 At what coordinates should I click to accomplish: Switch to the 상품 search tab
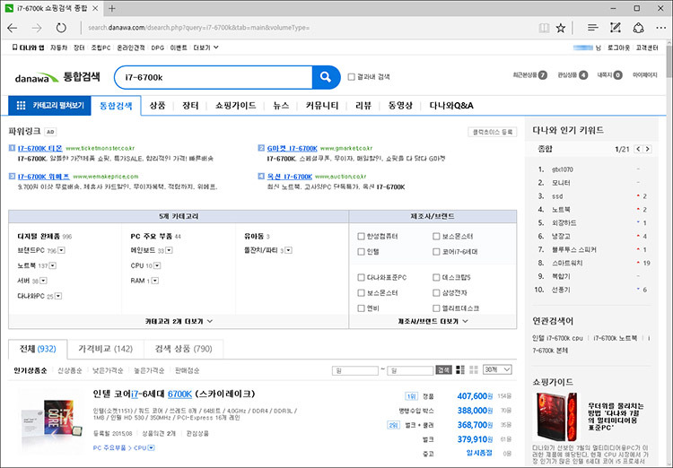(x=157, y=106)
